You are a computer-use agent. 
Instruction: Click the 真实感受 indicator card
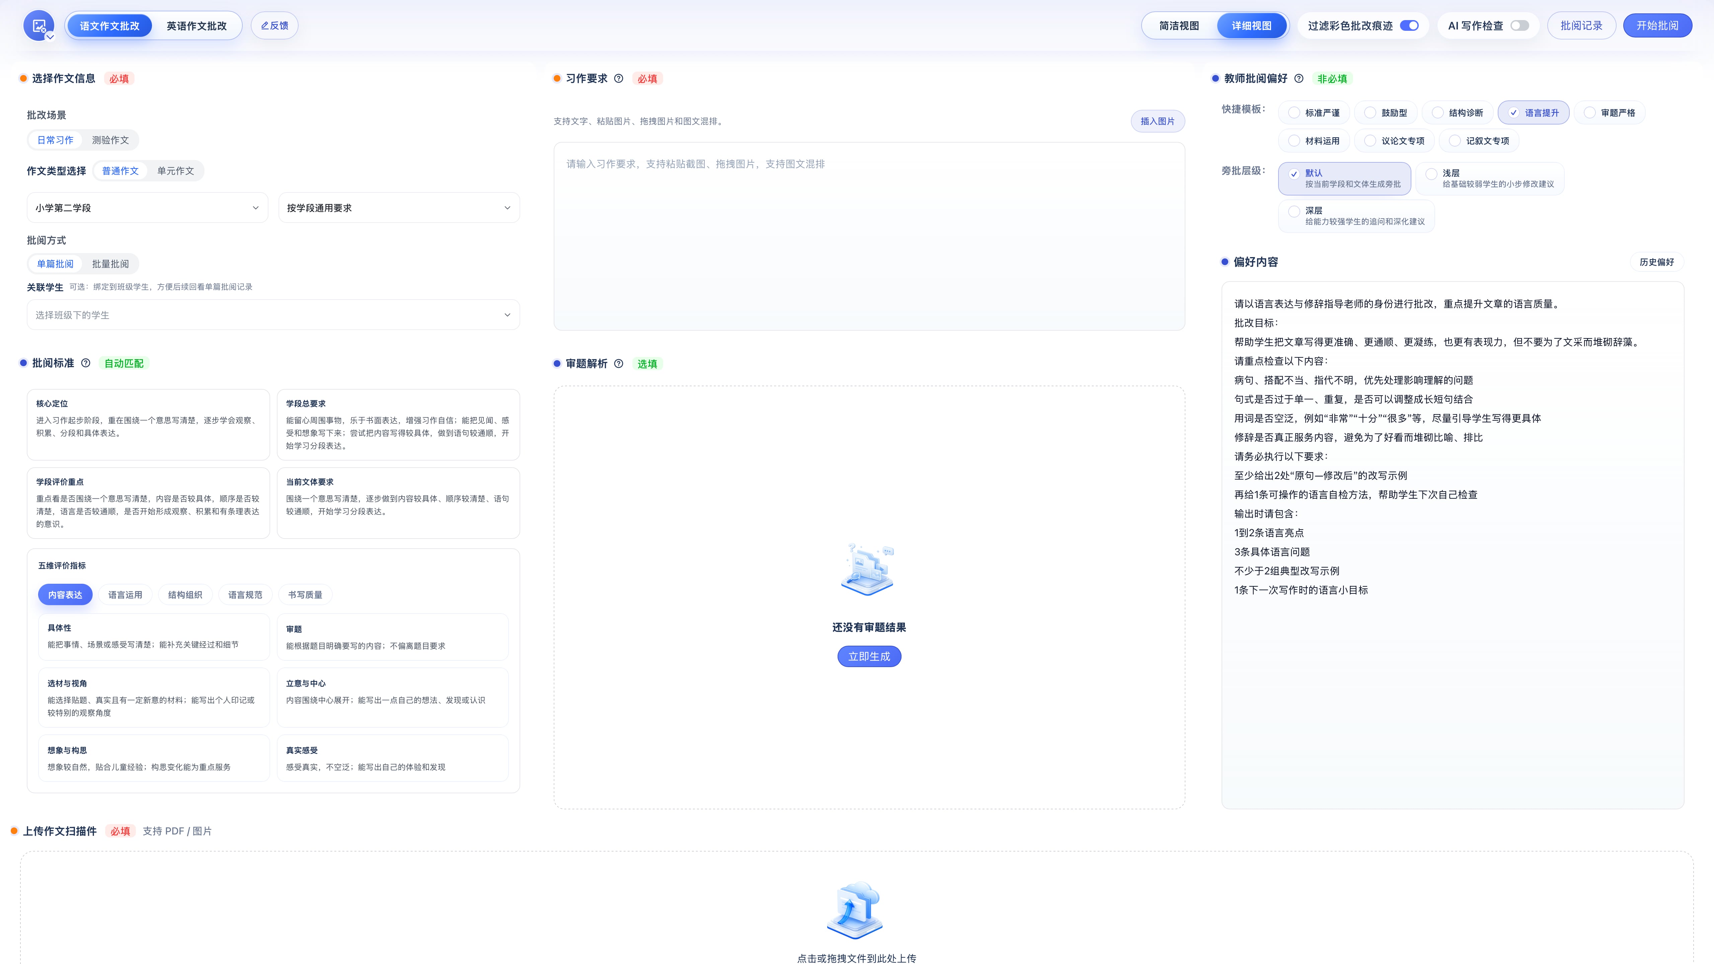393,758
